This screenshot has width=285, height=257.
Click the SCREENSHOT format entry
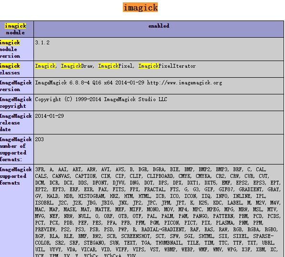tap(136, 236)
